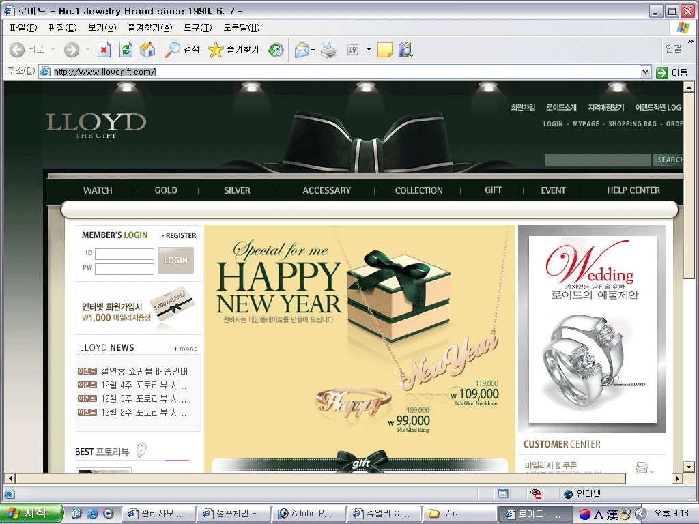The width and height of the screenshot is (699, 524).
Task: Stop page loading with the red X icon
Action: pyautogui.click(x=104, y=49)
